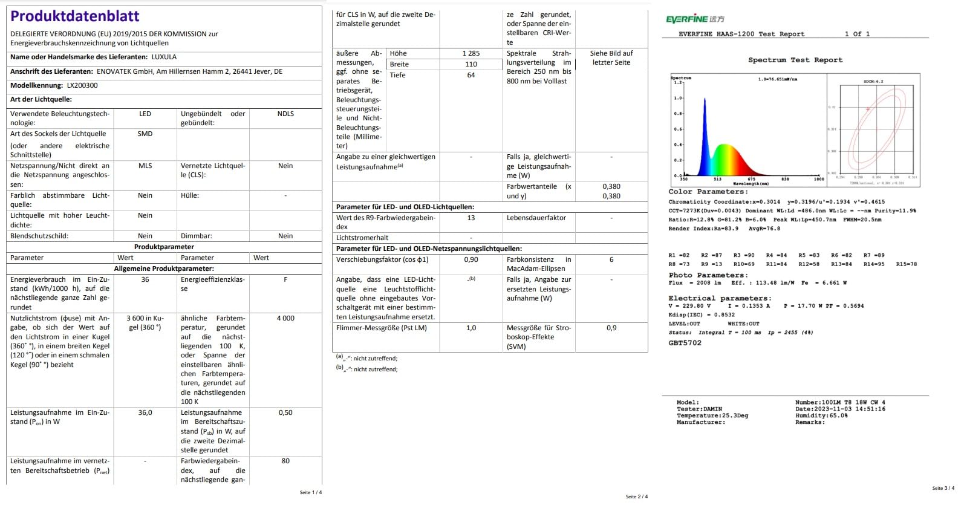
Task: Click the "Art der Lichtquelle:" heading
Action: pos(41,99)
